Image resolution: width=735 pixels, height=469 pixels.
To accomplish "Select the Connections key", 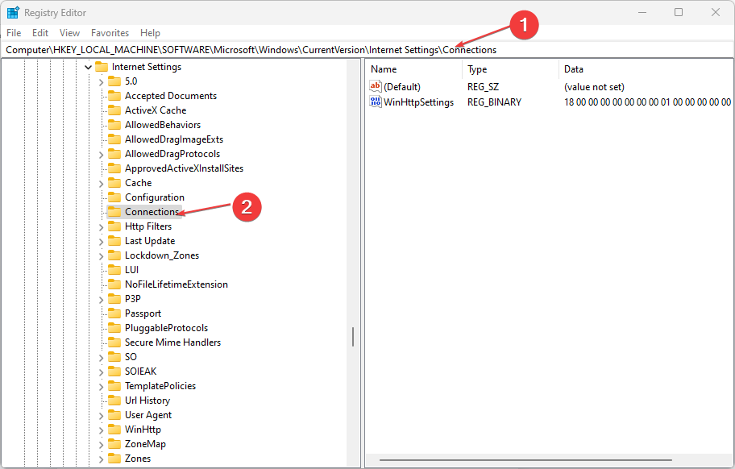I will [152, 212].
